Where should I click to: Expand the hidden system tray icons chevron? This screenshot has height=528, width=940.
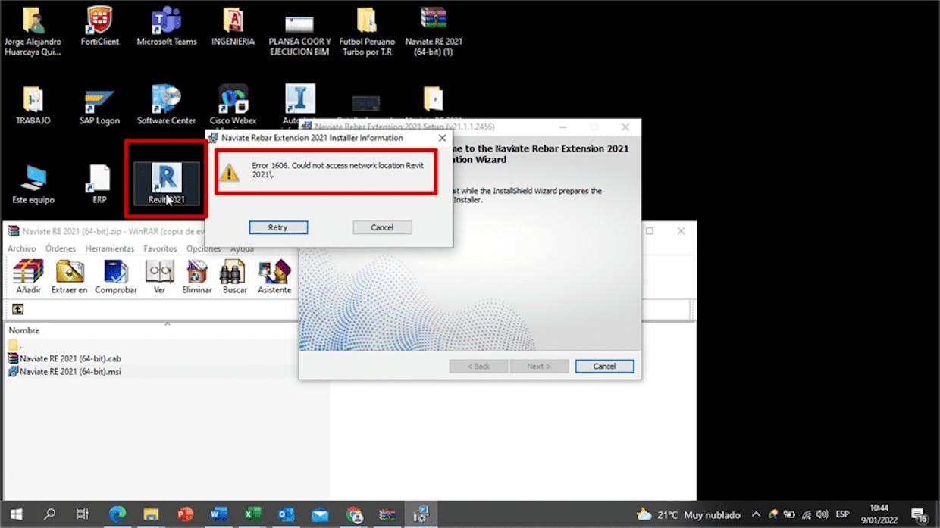pyautogui.click(x=756, y=514)
